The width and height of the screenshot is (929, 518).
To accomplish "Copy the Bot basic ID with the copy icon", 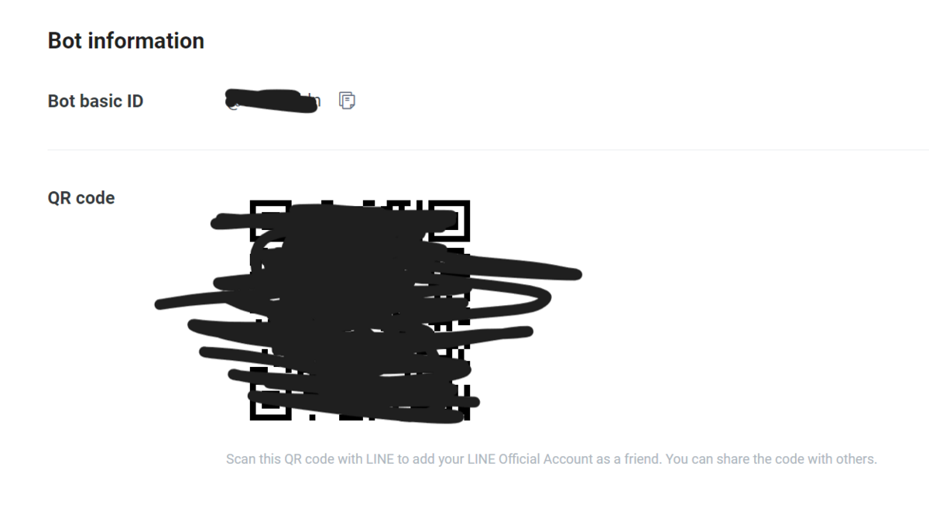I will click(x=348, y=101).
